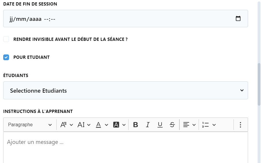This screenshot has height=163, width=262.
Task: Click the page vertical scrollbar thumb
Action: point(259,84)
